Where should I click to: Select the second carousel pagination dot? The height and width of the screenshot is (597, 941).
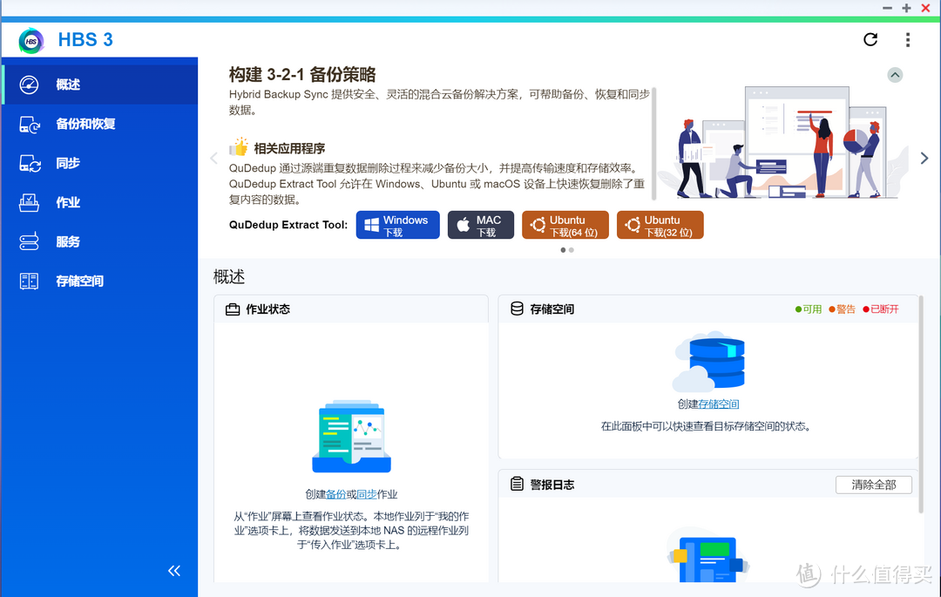point(571,250)
